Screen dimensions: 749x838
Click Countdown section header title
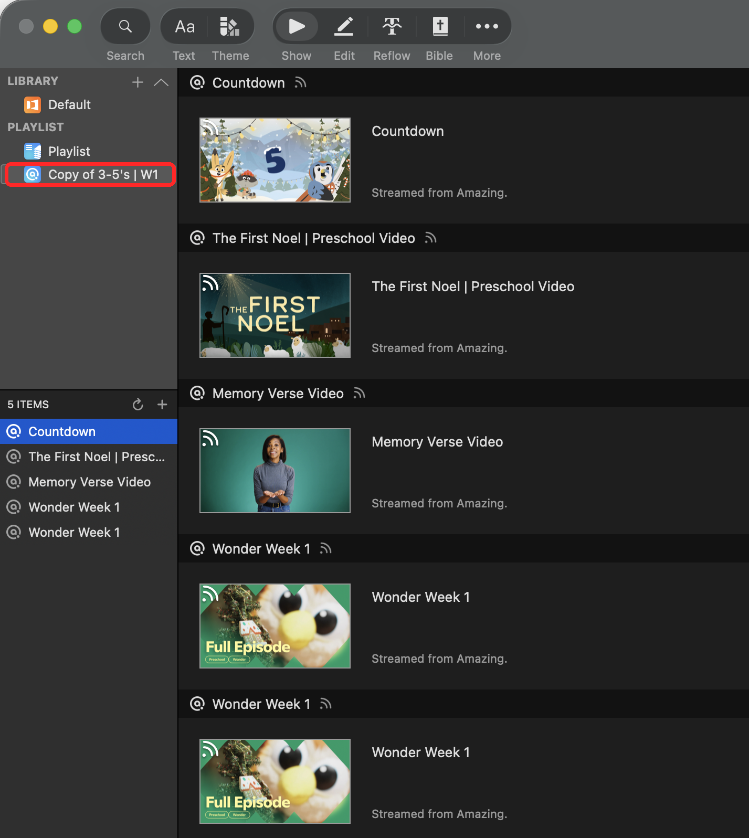(248, 83)
